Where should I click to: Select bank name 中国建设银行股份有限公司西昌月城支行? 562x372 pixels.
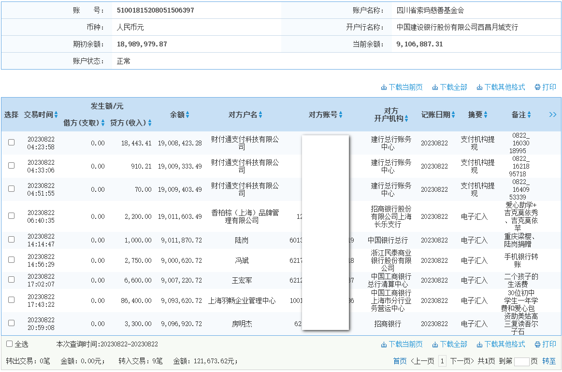tap(457, 27)
